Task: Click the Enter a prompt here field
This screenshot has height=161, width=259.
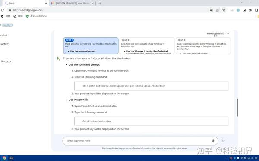Action: point(140,141)
